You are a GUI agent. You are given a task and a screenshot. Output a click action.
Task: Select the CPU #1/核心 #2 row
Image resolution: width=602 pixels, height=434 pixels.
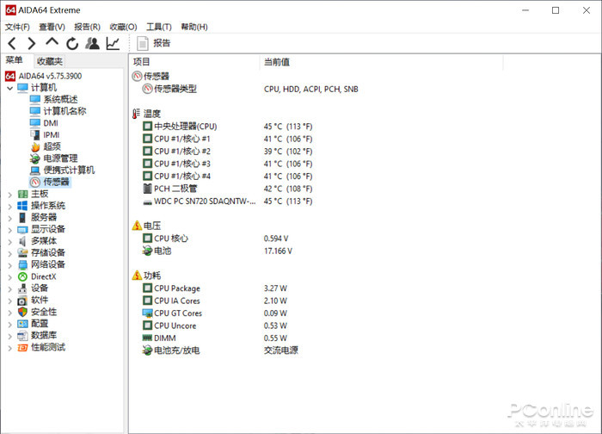pos(227,152)
